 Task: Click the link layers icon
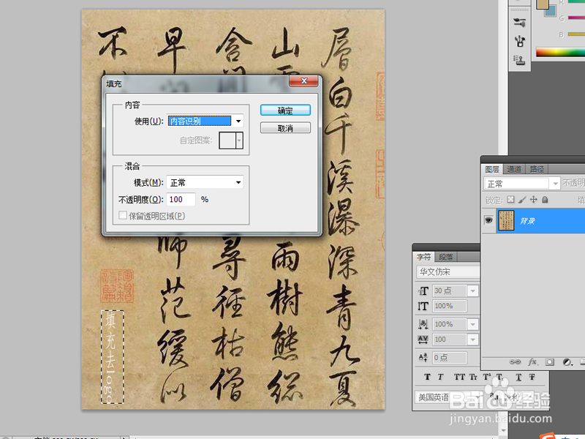515,361
